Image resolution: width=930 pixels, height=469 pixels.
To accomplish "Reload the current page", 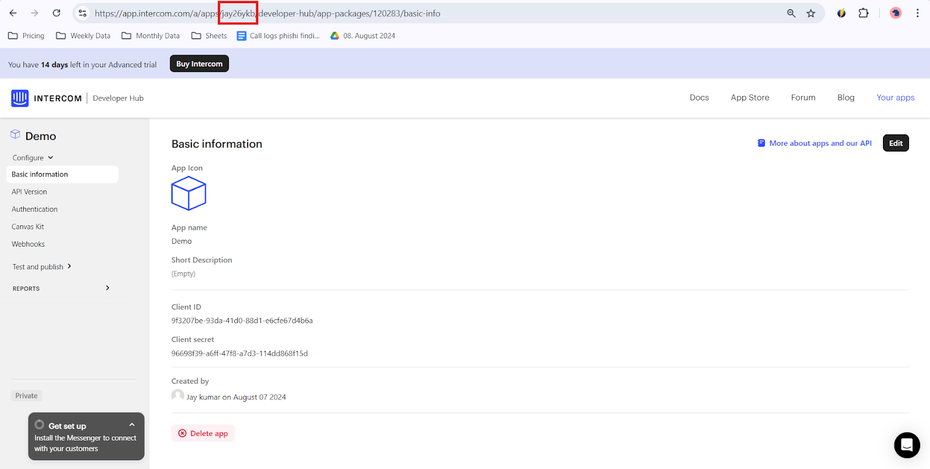I will (56, 13).
